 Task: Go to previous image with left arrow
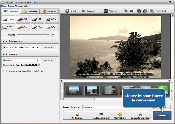(x=126, y=11)
